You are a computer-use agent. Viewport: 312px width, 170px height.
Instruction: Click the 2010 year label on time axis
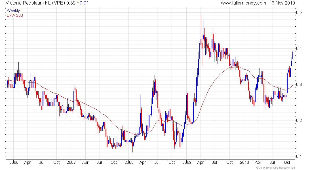point(244,162)
